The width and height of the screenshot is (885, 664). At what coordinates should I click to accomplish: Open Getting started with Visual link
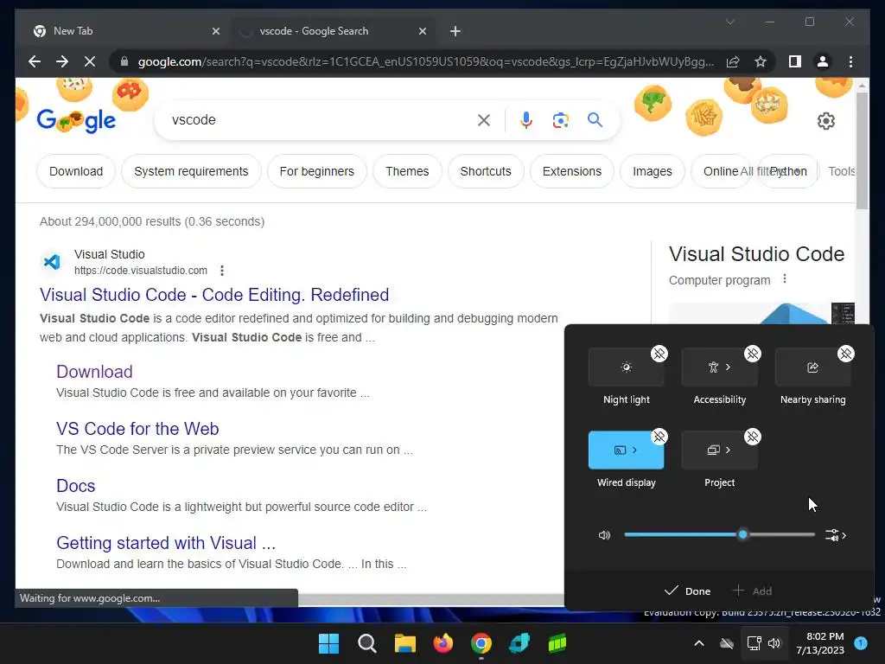(x=166, y=543)
